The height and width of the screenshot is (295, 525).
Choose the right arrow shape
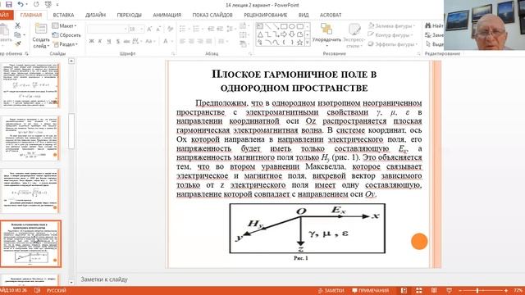click(284, 34)
